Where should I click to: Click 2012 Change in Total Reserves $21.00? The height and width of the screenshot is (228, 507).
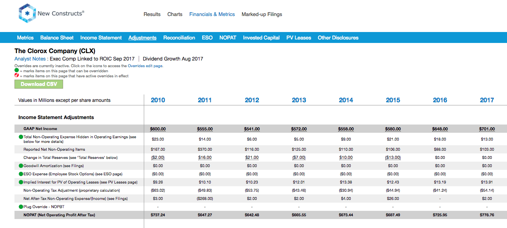(252, 158)
